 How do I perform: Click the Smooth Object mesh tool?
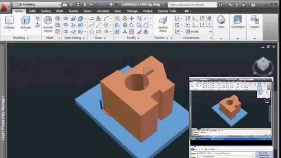48,24
